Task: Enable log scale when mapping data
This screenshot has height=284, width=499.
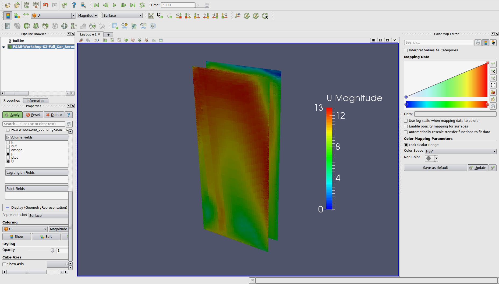Action: 406,121
